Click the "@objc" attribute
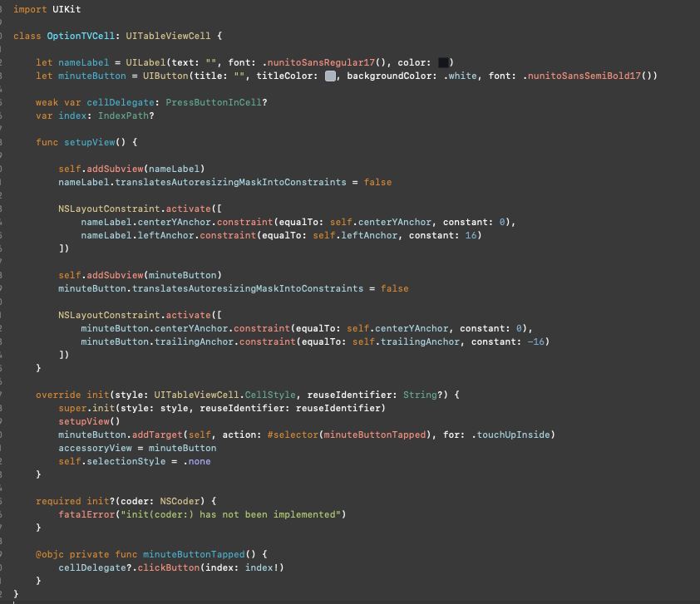Viewport: 700px width, 604px height. pyautogui.click(x=50, y=554)
